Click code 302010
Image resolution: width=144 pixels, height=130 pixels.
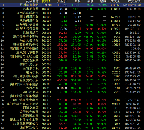pos(46,88)
